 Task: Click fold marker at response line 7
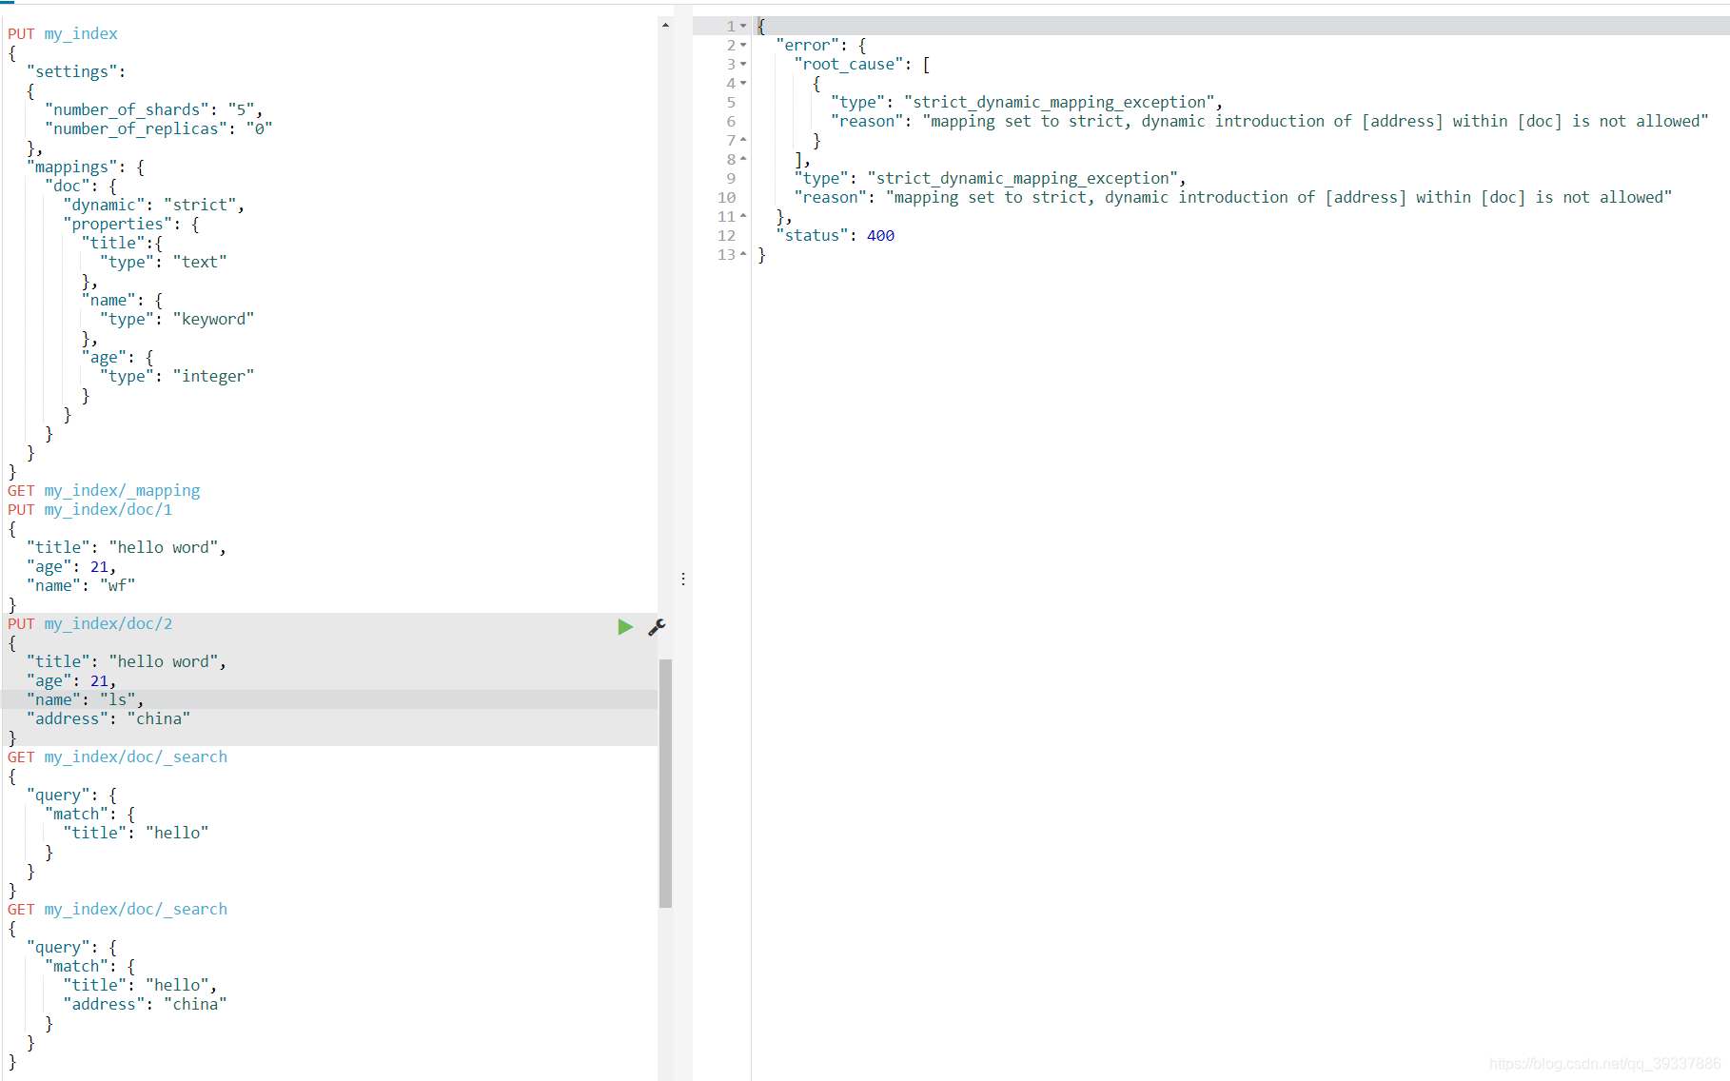pos(743,141)
